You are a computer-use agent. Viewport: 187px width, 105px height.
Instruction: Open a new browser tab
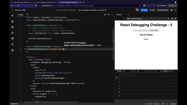coord(84,2)
